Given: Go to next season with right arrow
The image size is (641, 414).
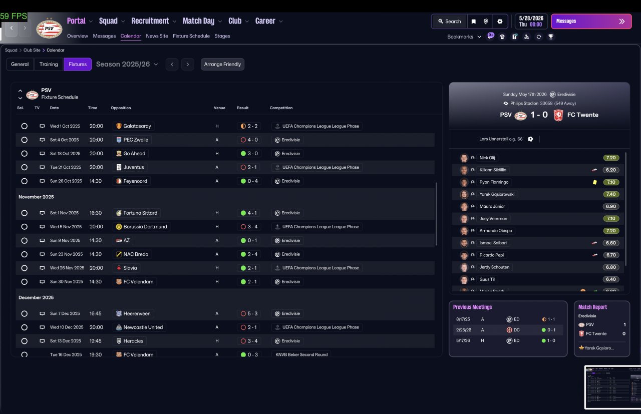Looking at the screenshot, I should click(188, 64).
